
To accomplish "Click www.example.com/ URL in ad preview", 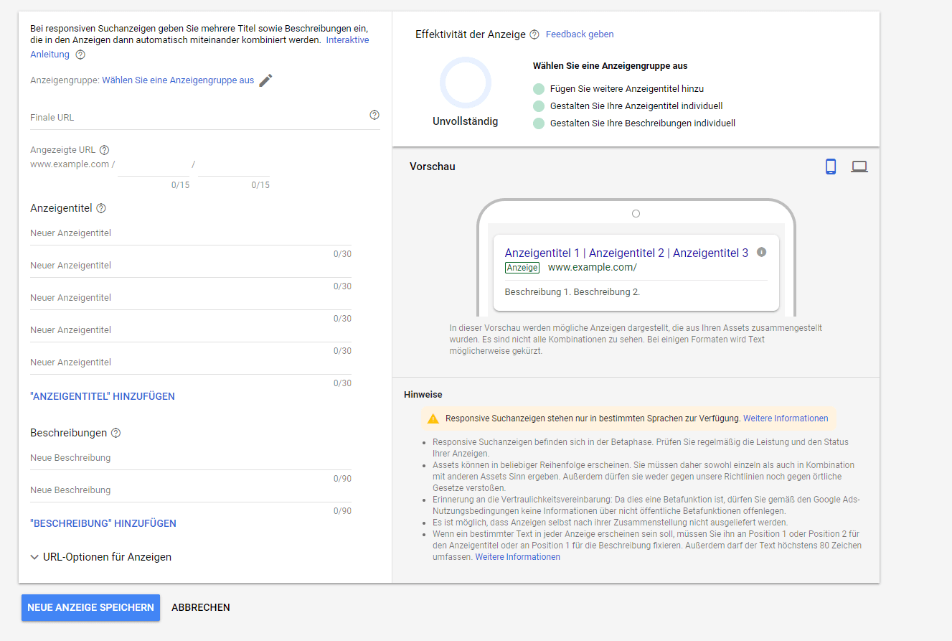I will pyautogui.click(x=593, y=268).
